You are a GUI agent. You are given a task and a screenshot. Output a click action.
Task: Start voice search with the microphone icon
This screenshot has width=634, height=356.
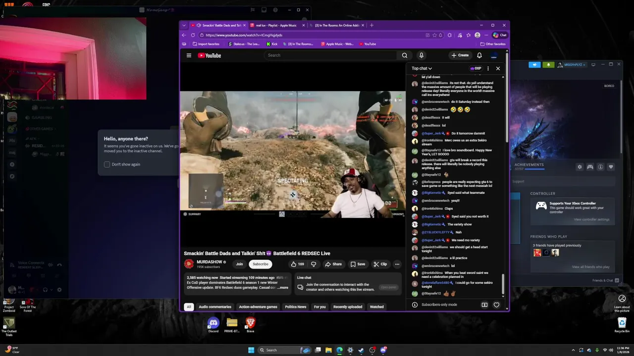click(x=421, y=55)
